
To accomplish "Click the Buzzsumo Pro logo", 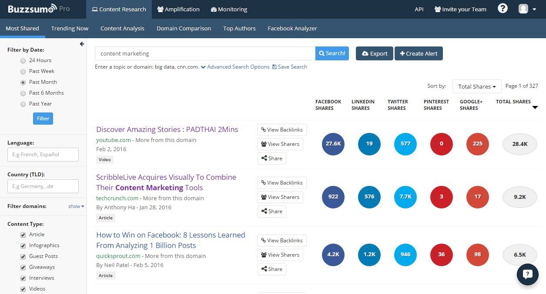I will pyautogui.click(x=39, y=9).
